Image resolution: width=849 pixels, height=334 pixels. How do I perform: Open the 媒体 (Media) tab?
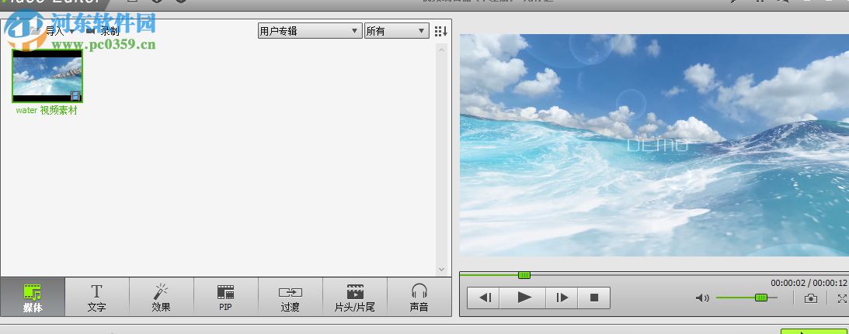33,297
